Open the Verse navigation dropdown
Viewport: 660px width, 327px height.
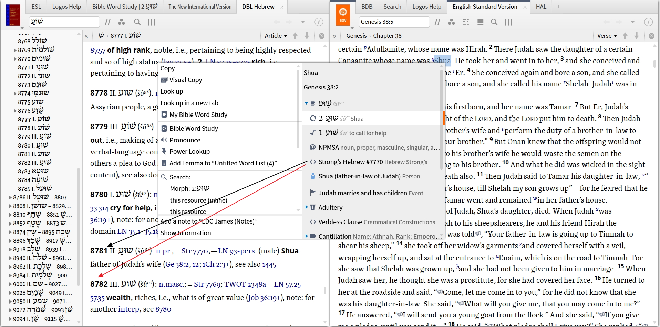tap(607, 36)
